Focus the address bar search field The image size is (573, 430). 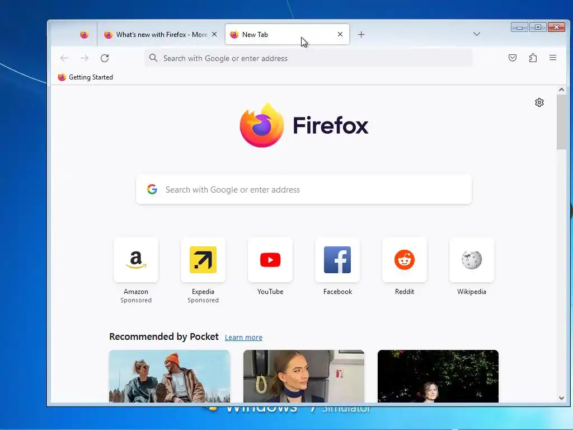coord(308,58)
